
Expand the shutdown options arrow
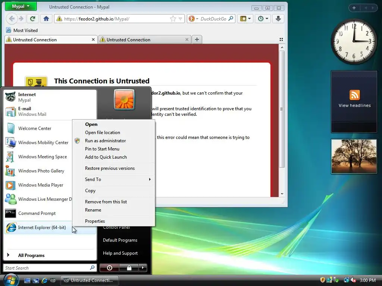[143, 268]
